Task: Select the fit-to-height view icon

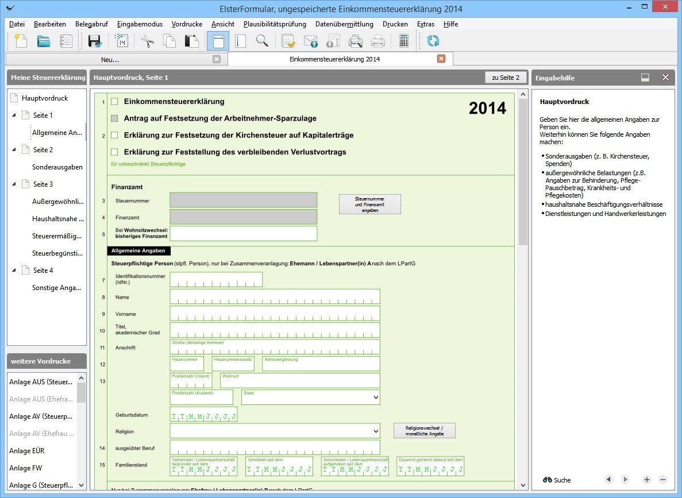Action: 240,41
